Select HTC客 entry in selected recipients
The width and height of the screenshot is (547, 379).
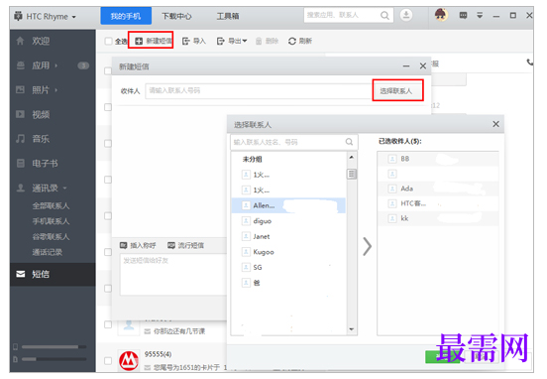click(438, 203)
